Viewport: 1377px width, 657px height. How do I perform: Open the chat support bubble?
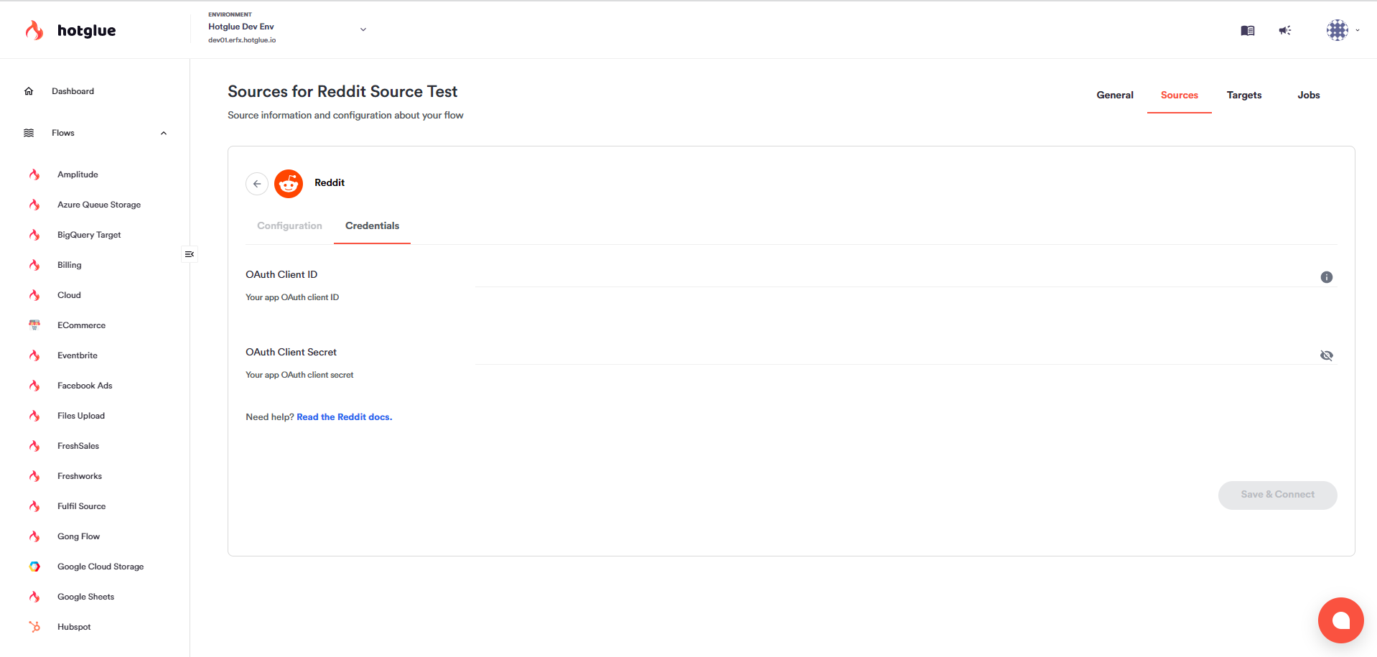[1340, 620]
